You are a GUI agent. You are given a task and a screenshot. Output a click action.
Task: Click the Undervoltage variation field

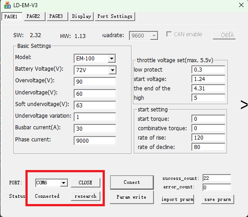tap(95, 117)
